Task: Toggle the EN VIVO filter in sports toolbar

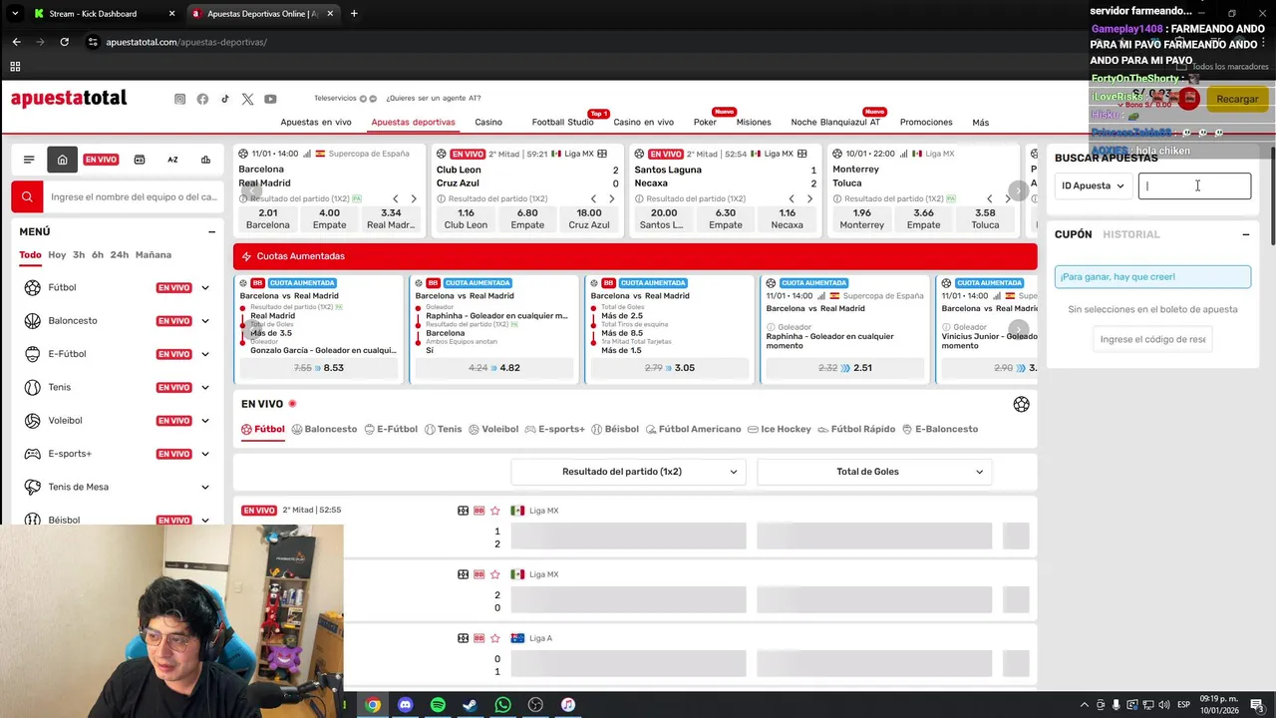Action: 101,160
